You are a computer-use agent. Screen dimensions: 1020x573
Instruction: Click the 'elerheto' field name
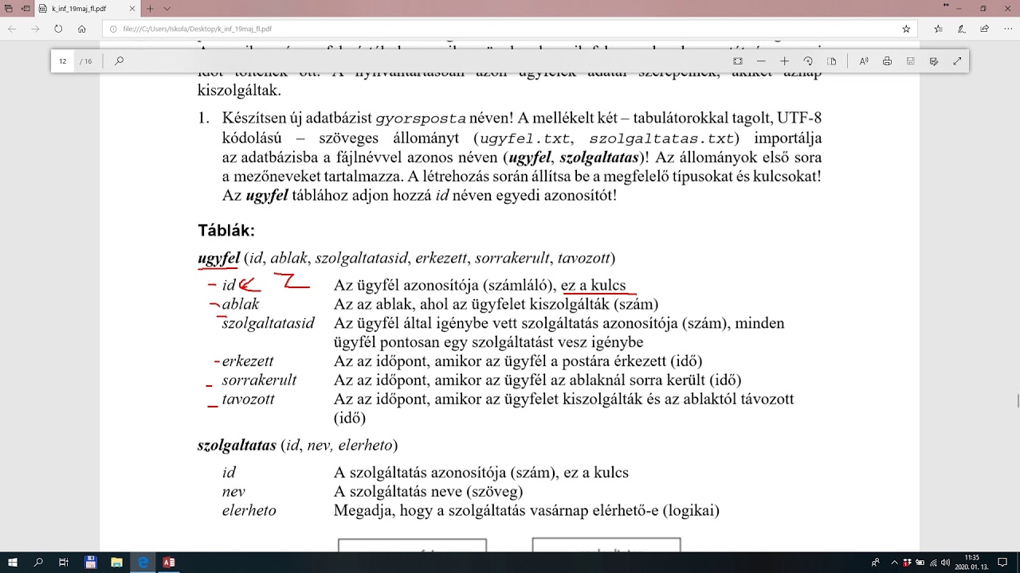[249, 511]
